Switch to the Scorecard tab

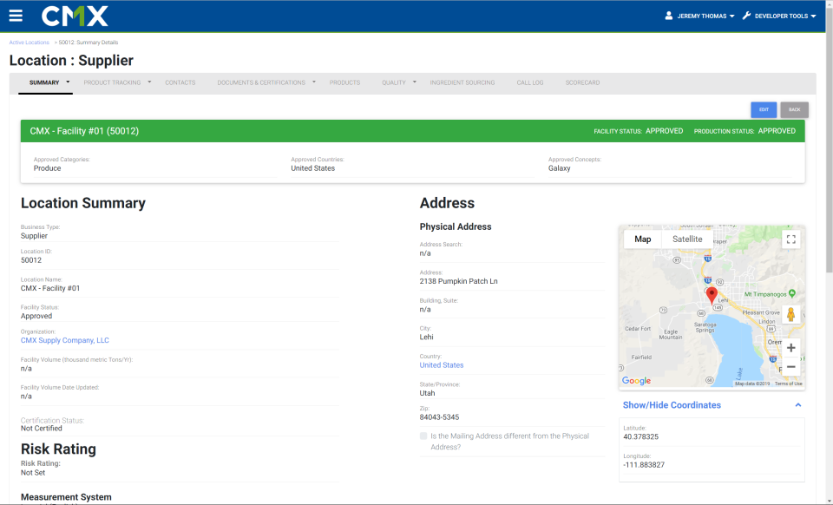582,82
